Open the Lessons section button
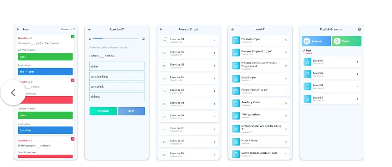This screenshot has width=392, height=167. 316,41
